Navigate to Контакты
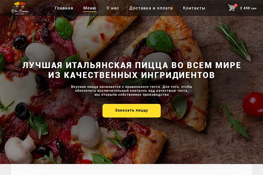Screen dimensions: 263x175 click(x=194, y=8)
